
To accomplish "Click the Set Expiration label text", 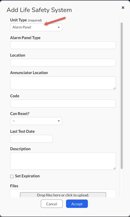I will 27,176.
